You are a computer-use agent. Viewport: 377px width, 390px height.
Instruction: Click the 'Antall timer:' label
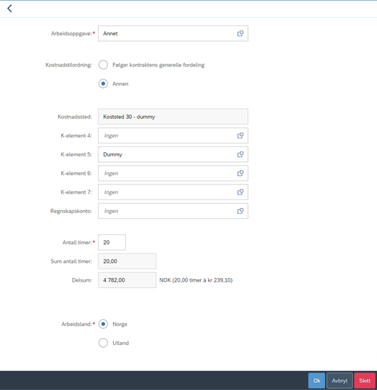pyautogui.click(x=77, y=242)
